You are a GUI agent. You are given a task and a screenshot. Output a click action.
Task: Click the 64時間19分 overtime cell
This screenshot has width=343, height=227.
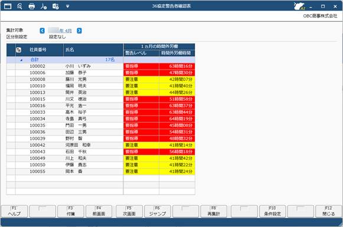pyautogui.click(x=177, y=119)
